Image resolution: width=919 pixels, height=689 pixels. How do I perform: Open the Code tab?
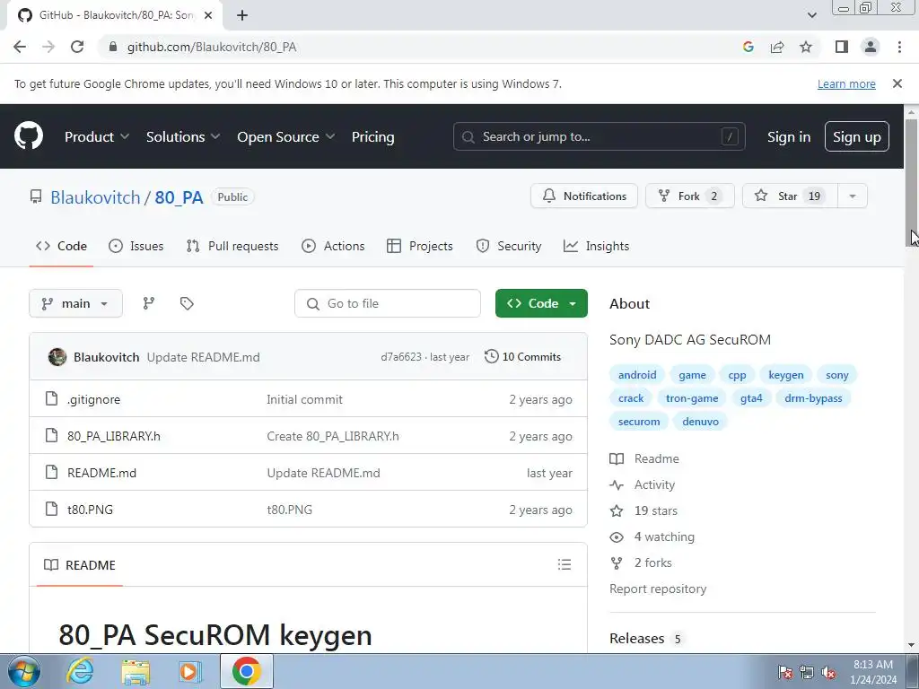62,246
